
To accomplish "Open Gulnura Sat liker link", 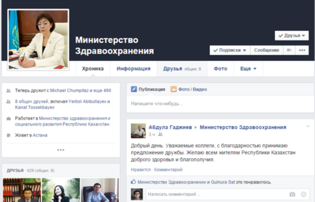I will 223,182.
